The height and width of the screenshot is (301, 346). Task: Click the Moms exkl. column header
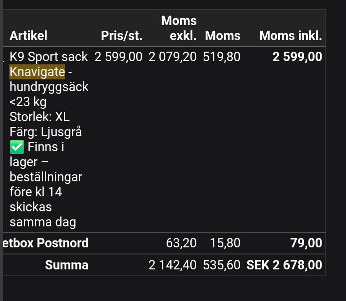(179, 28)
